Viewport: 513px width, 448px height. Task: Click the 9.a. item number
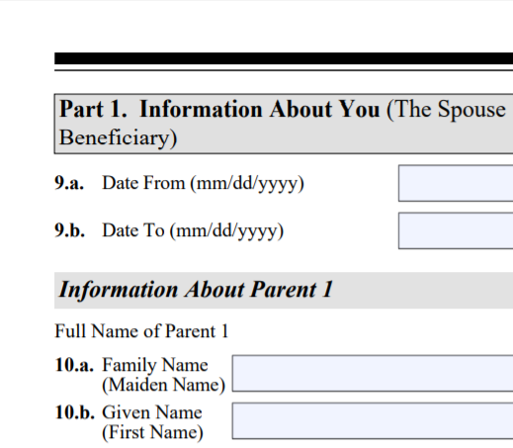(69, 183)
